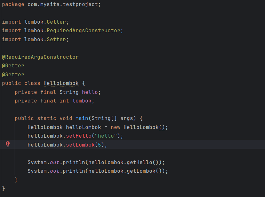Click the new HelloLombok() constructor call
This screenshot has width=265, height=197.
[x=138, y=127]
